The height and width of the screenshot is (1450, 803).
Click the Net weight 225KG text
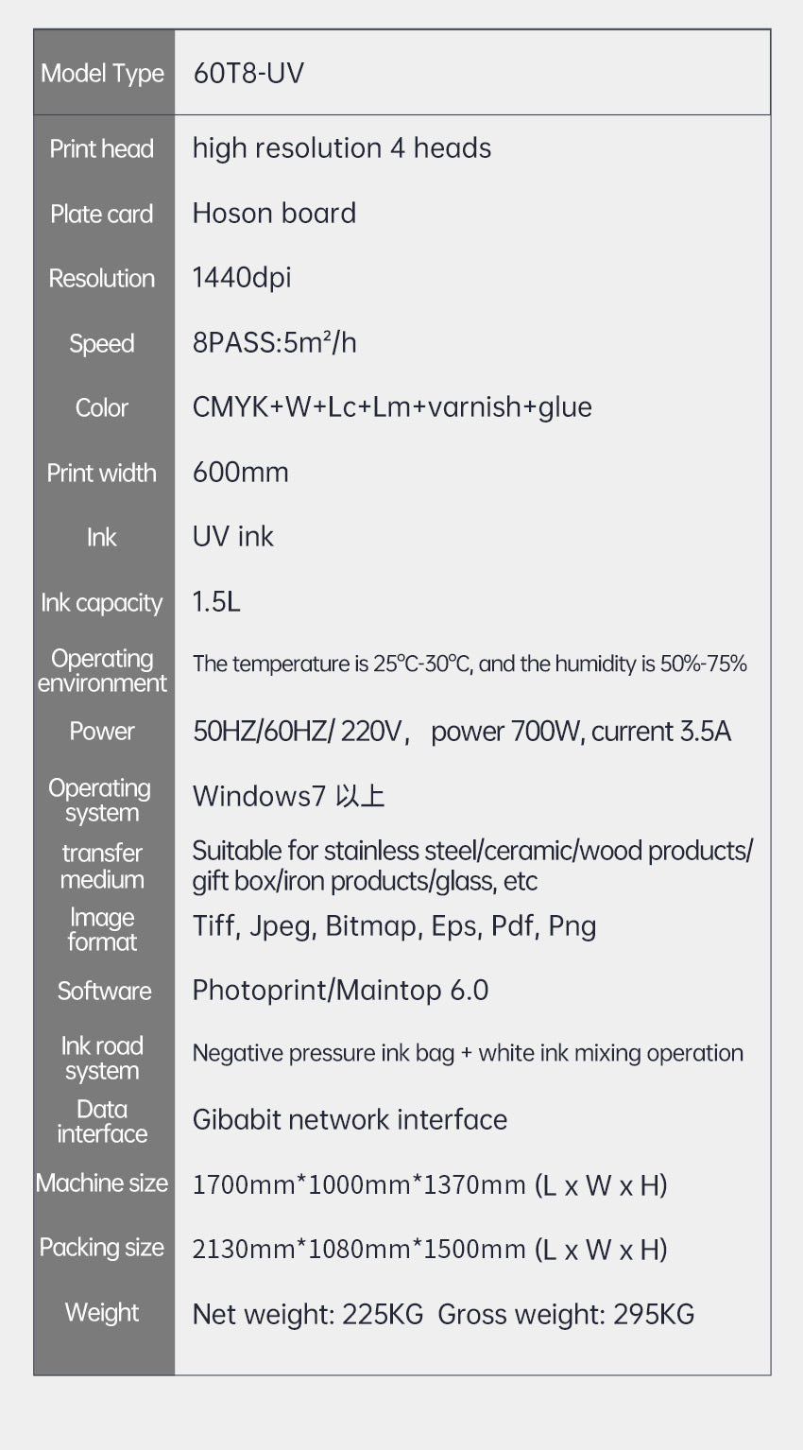click(x=308, y=1315)
